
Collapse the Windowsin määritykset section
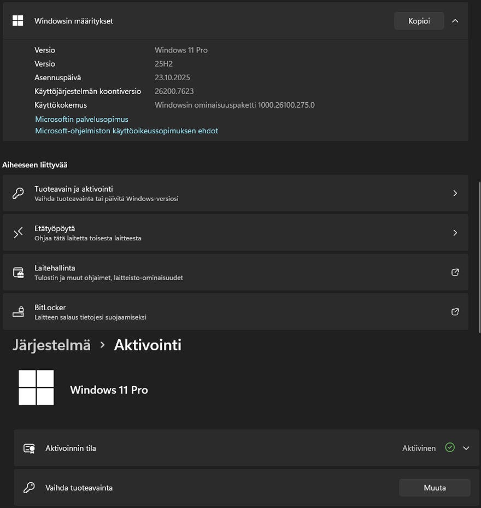pos(455,21)
